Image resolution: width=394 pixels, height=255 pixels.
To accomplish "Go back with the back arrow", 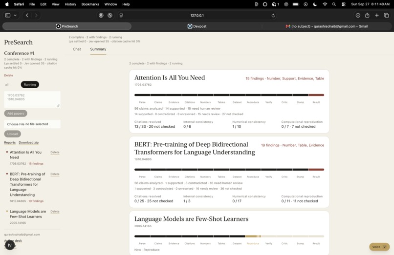I will click(x=27, y=15).
